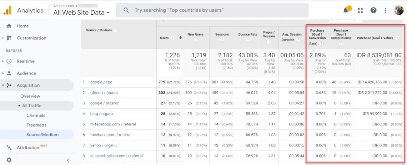Open the Admin gear icon

[9, 160]
